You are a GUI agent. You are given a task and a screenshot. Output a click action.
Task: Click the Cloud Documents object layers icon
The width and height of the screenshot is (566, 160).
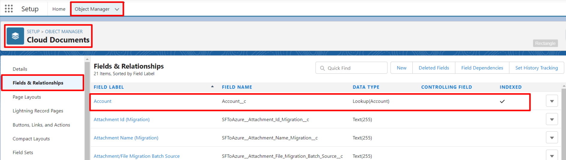15,36
